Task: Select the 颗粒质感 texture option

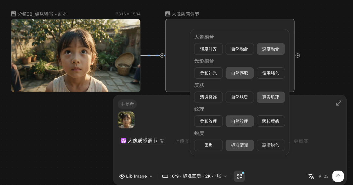Action: click(271, 121)
